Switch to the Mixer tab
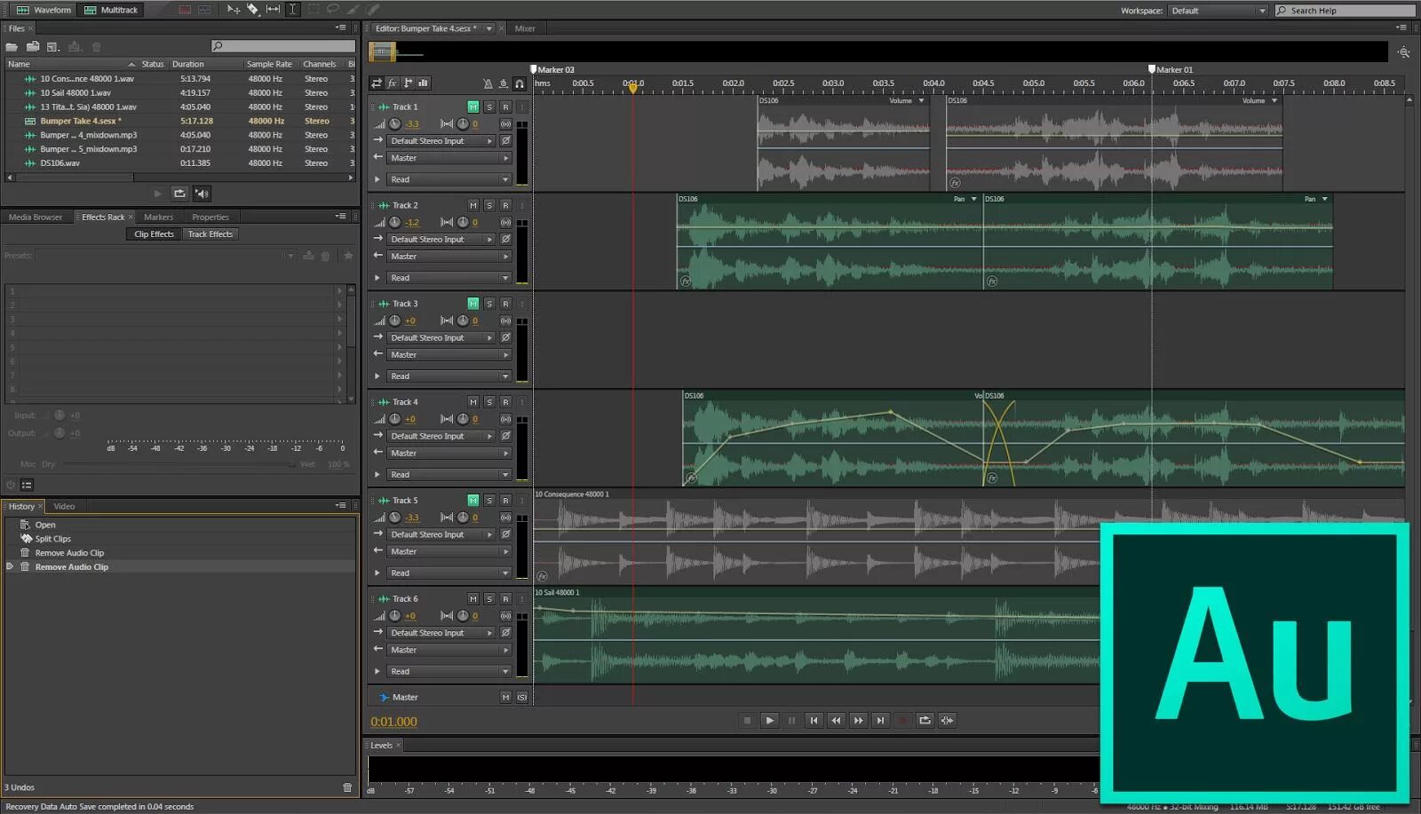This screenshot has width=1421, height=814. pos(525,28)
